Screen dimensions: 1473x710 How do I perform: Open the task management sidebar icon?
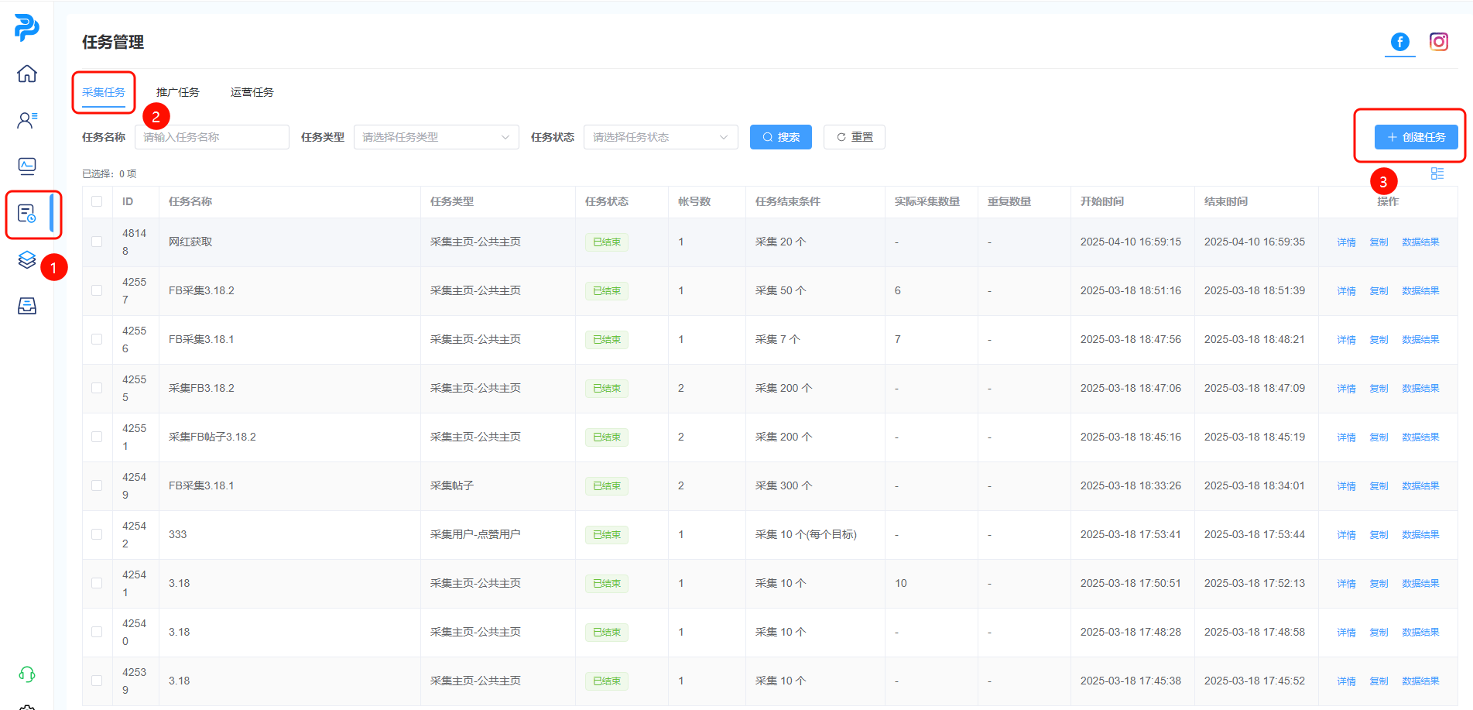[x=27, y=214]
